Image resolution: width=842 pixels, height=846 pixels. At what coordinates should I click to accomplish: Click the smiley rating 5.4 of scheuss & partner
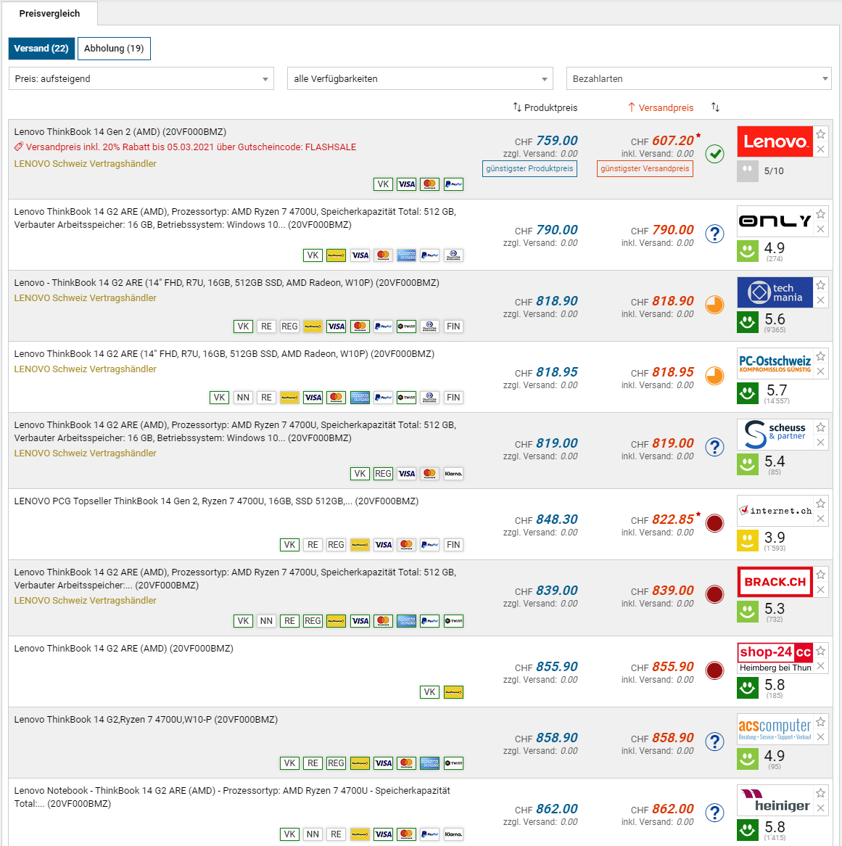tap(748, 464)
